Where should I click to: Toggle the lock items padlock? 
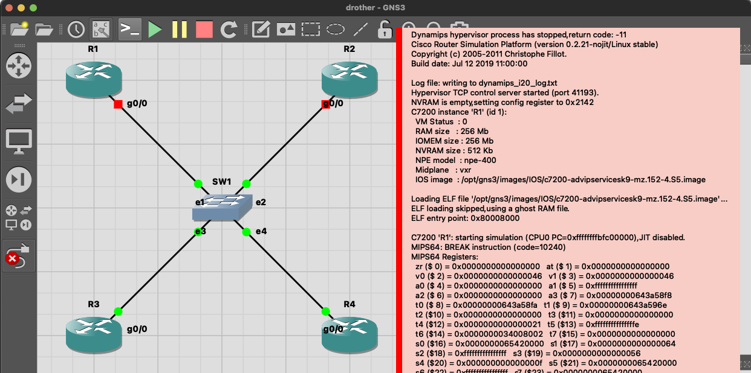click(x=384, y=28)
